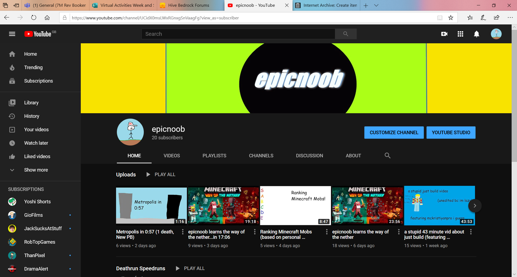
Task: Switch to the VIDEOS tab
Action: (x=172, y=156)
